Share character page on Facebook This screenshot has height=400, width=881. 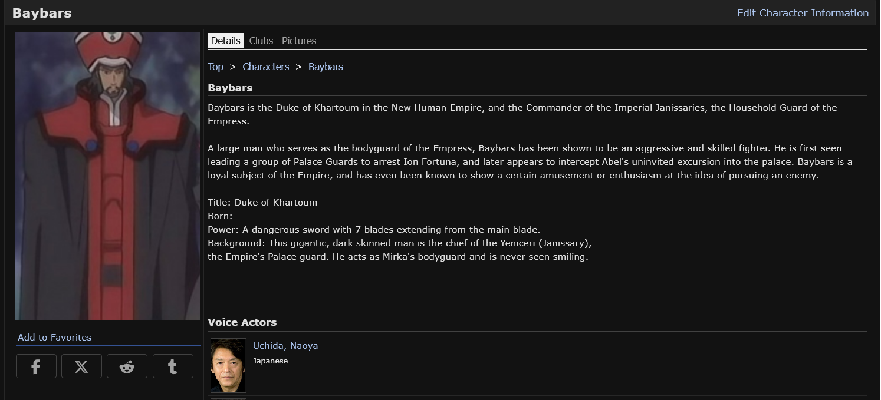36,366
